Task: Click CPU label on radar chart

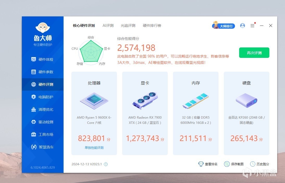Action: pos(75,48)
